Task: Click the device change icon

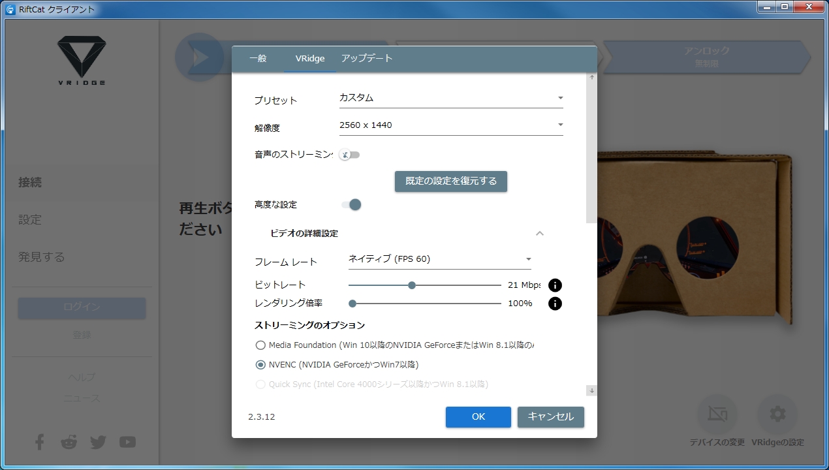Action: 717,415
